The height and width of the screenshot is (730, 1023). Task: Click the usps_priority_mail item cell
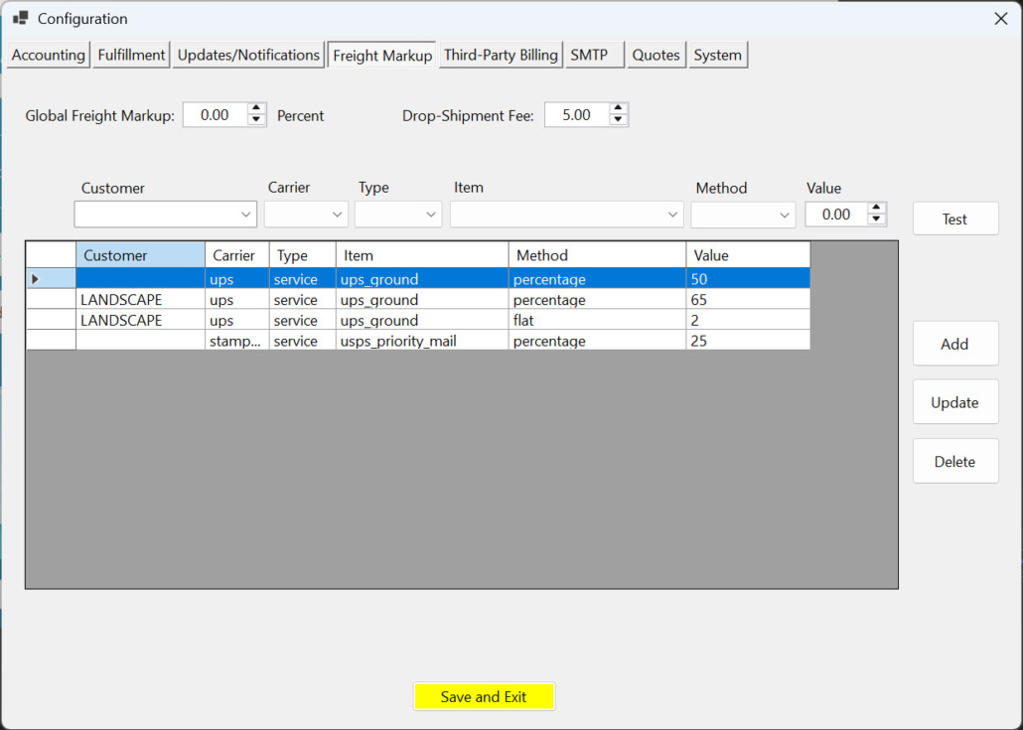coord(422,340)
